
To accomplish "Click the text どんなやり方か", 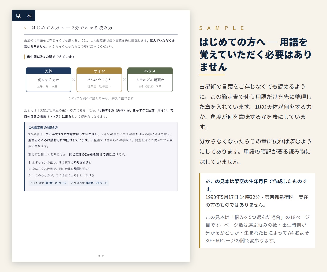I will (99, 80).
